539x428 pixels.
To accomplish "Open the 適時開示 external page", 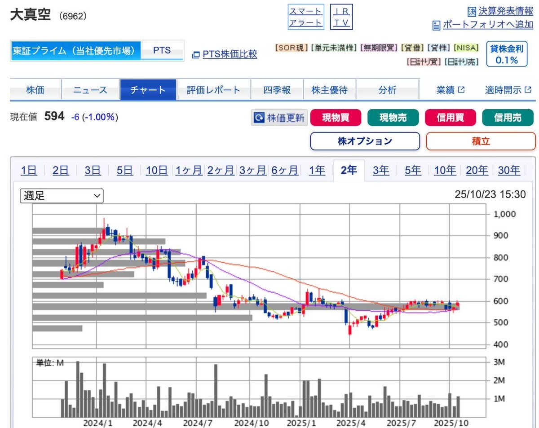I will (508, 90).
